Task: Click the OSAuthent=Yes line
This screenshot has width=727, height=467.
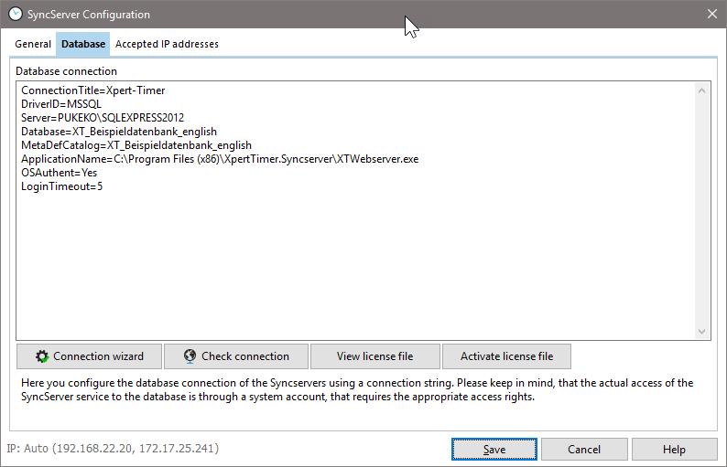Action: click(x=59, y=173)
